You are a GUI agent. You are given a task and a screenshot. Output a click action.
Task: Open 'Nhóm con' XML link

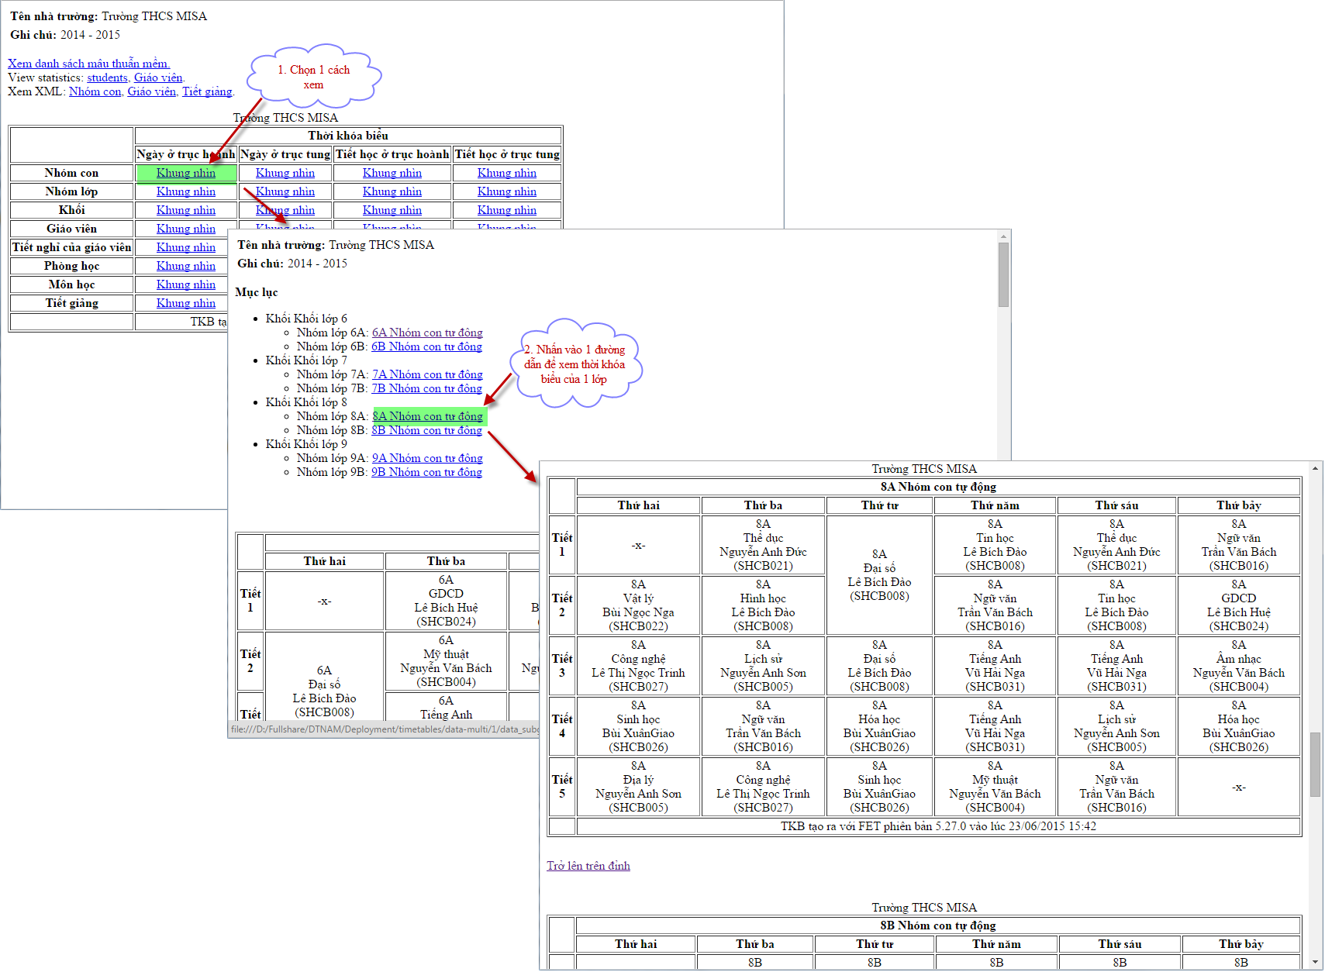pos(95,91)
